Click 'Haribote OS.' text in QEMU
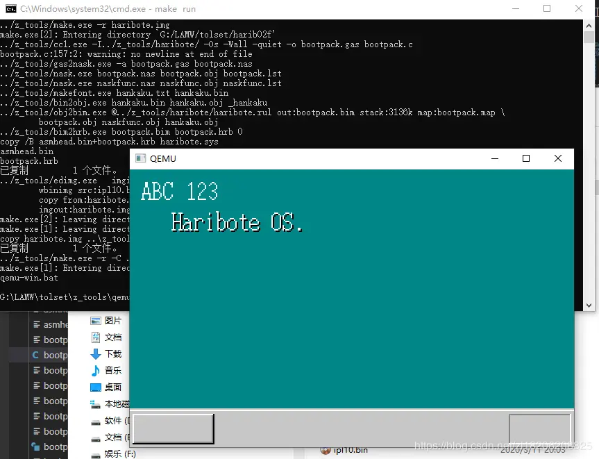 237,222
